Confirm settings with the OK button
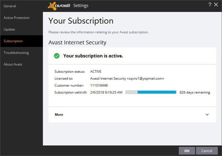 pos(187,151)
